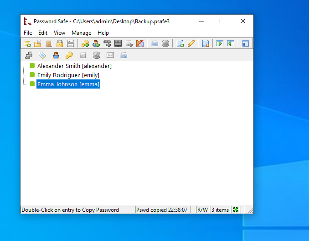Click the '3 items' status bar count
309x241 pixels.
point(220,210)
